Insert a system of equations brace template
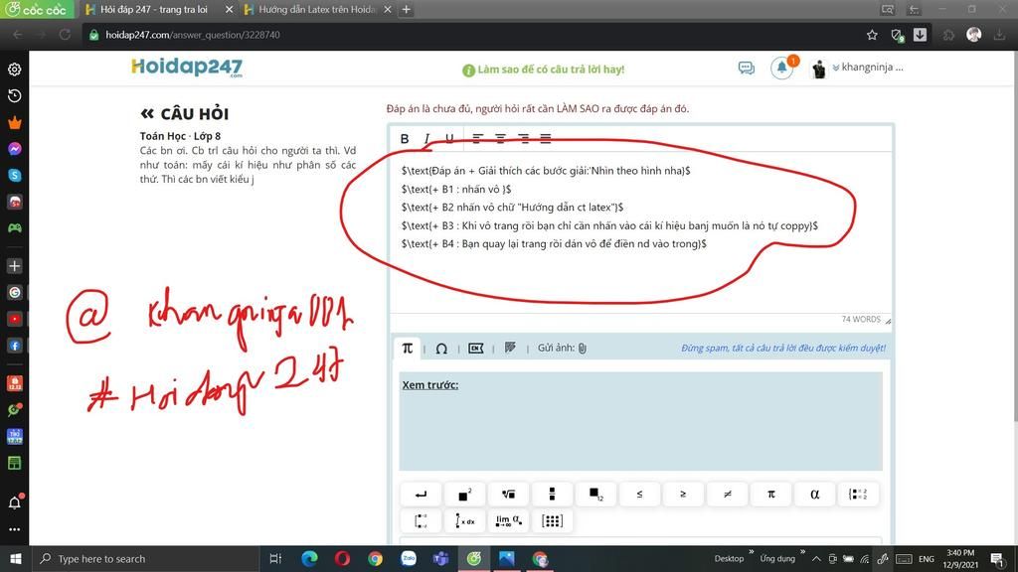The image size is (1018, 572). pyautogui.click(x=858, y=495)
